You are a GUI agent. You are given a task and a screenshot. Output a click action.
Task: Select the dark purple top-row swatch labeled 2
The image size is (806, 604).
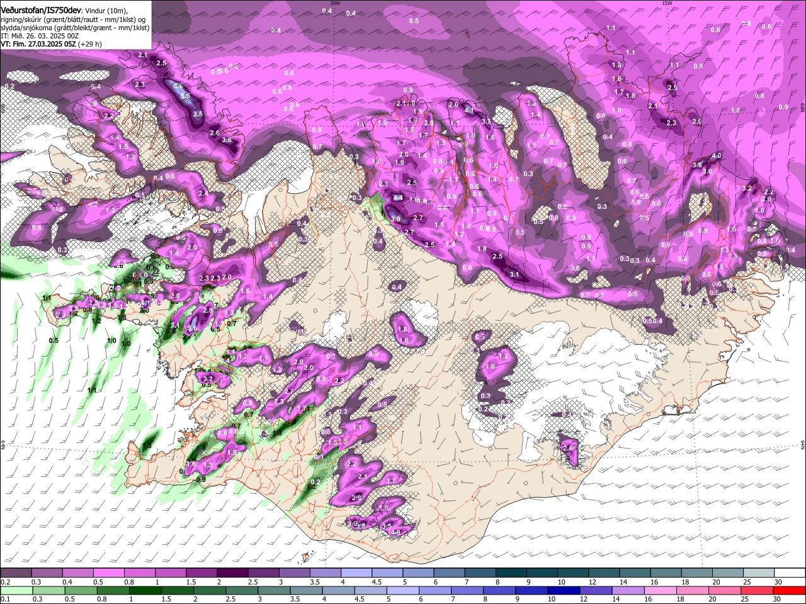[232, 573]
